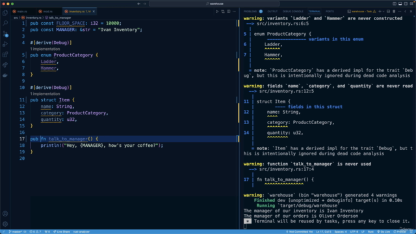Open the Docker whale icon in activity bar
Image resolution: width=416 pixels, height=234 pixels.
coord(5,75)
